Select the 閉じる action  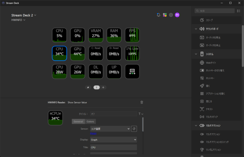click(x=216, y=101)
